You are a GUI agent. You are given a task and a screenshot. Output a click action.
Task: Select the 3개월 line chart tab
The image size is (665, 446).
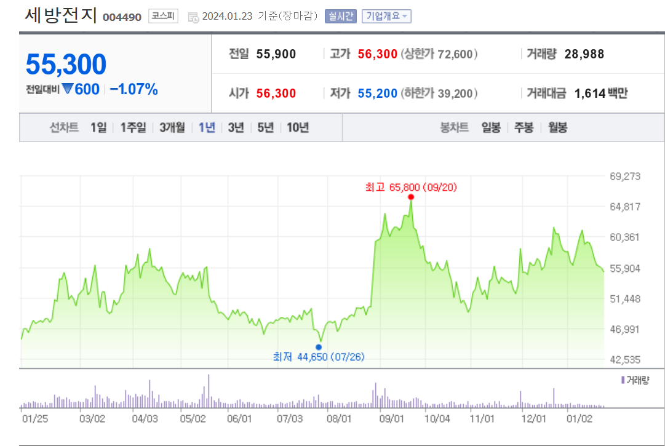click(172, 127)
